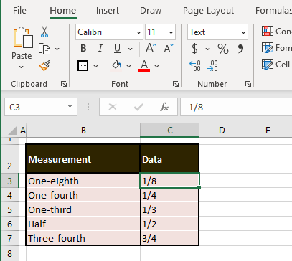Select column E header
The image size is (292, 261).
pos(268,130)
